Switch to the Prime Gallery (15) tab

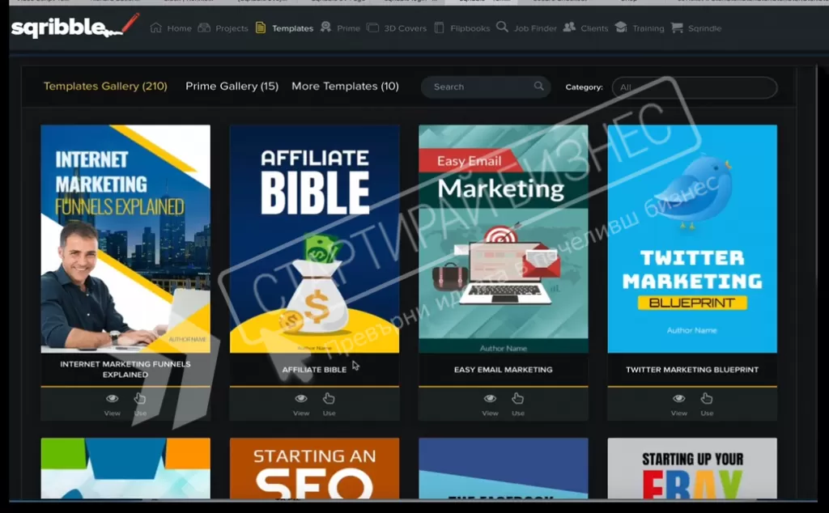pos(232,86)
